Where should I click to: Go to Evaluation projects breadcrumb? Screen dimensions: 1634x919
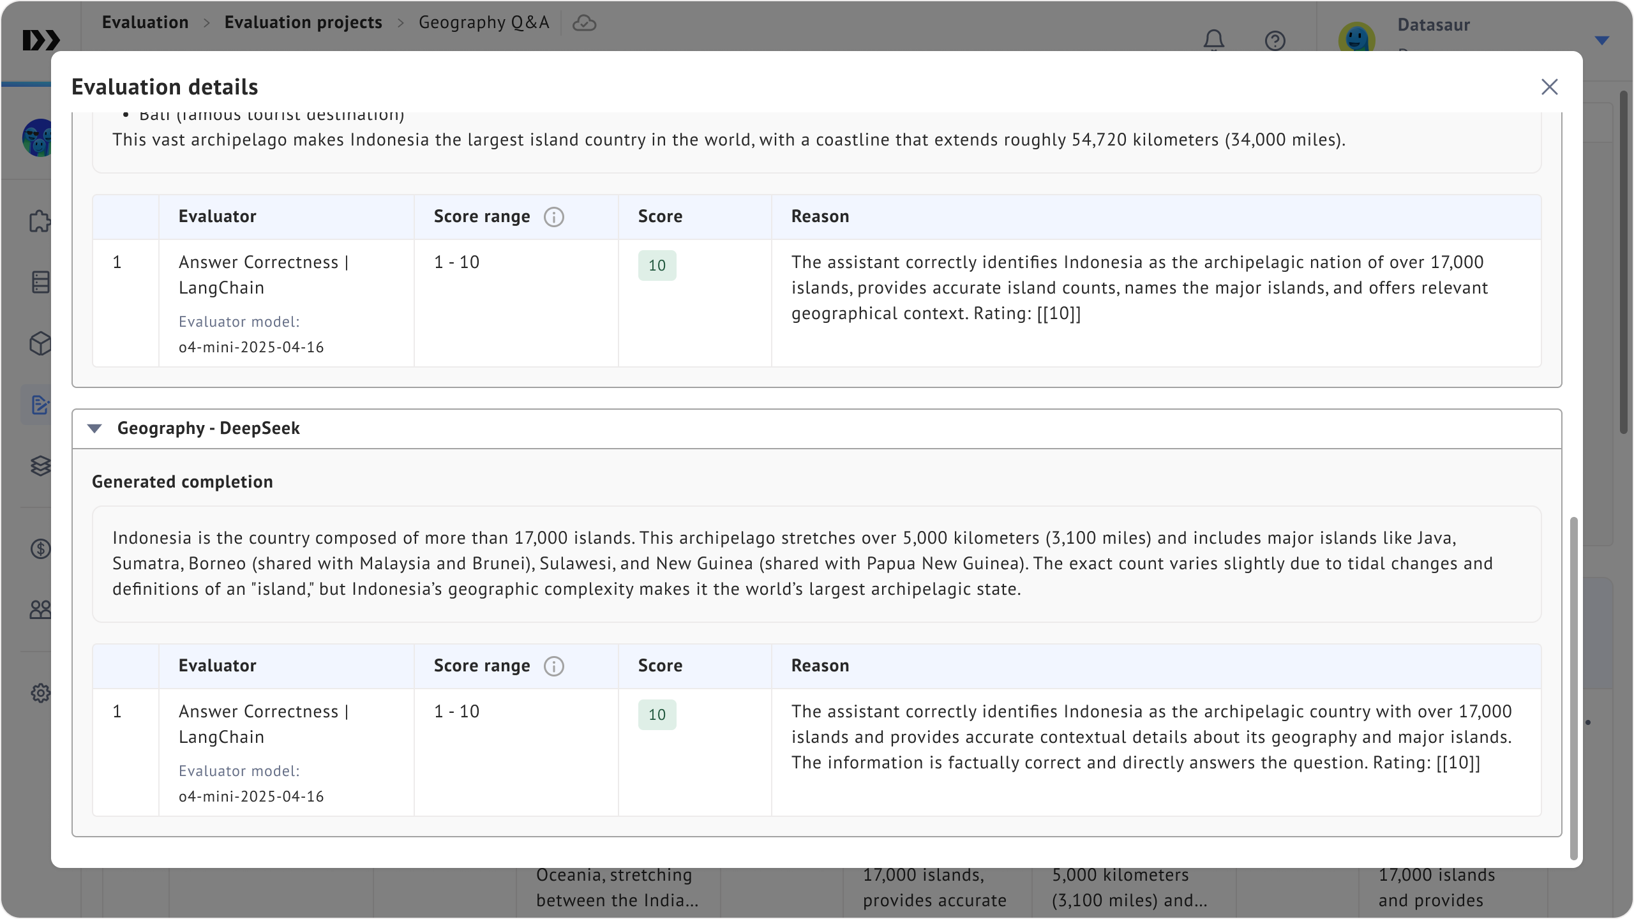303,22
